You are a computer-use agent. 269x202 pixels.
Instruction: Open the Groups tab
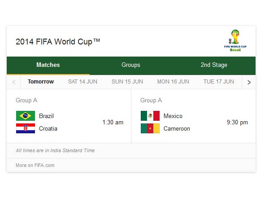(131, 65)
